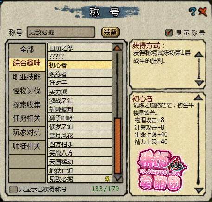This screenshot has height=202, width=212.
Task: Click the yellow badge icon beside 见敌必掘
Action: [108, 179]
